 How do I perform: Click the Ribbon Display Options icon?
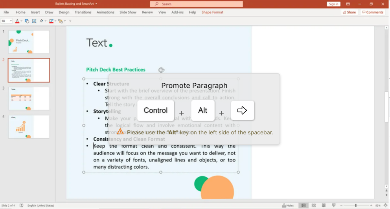(x=348, y=4)
